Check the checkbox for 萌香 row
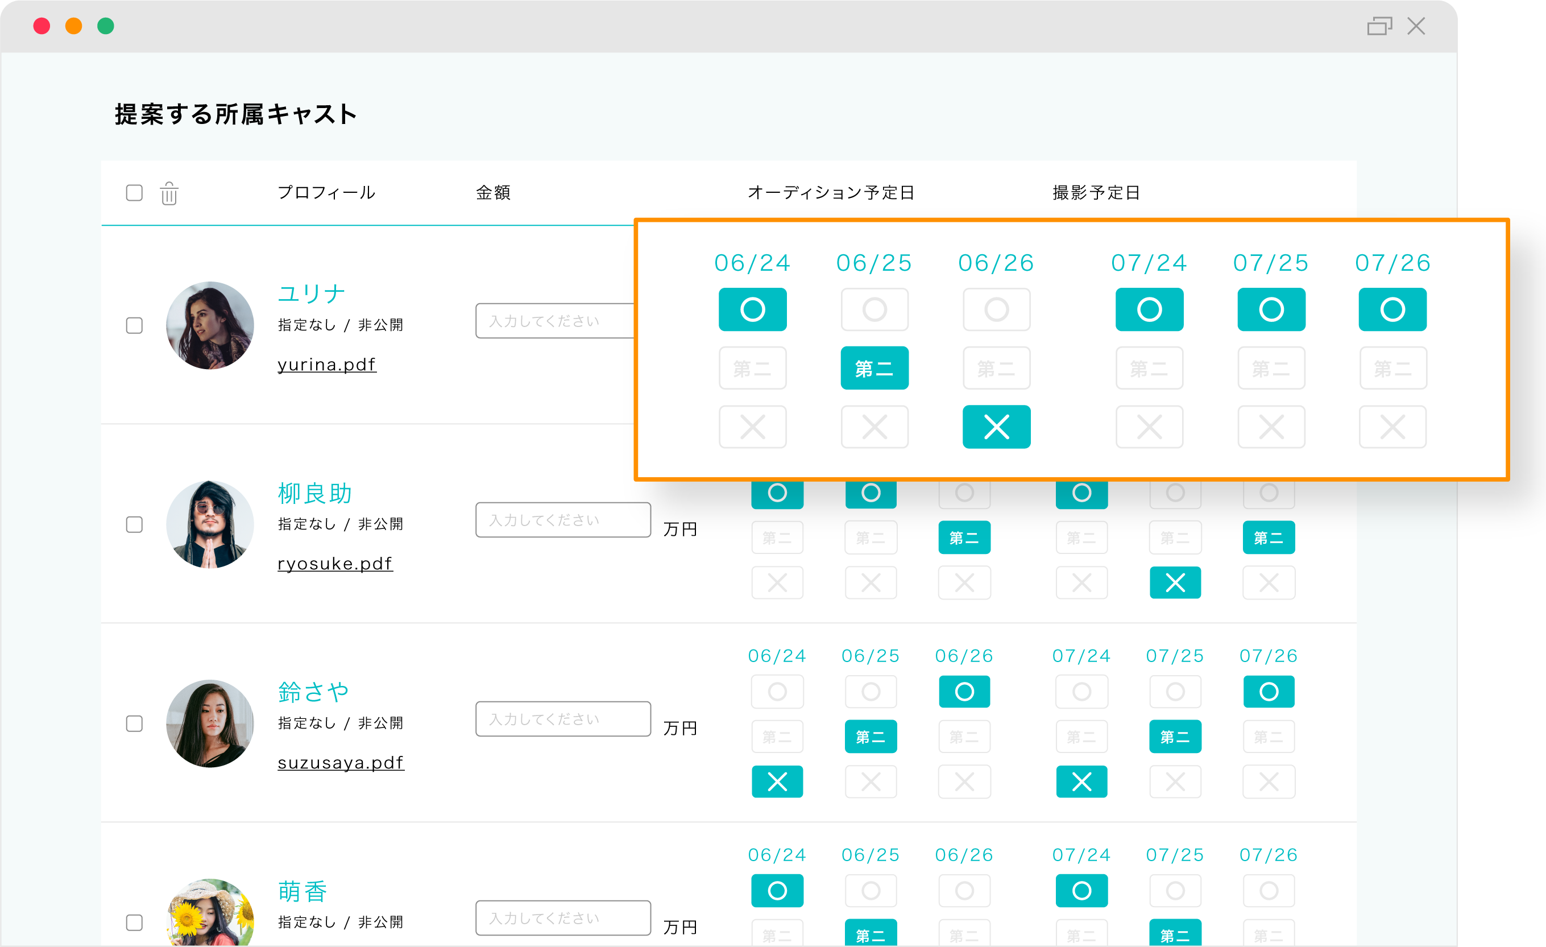The width and height of the screenshot is (1546, 947). (134, 922)
